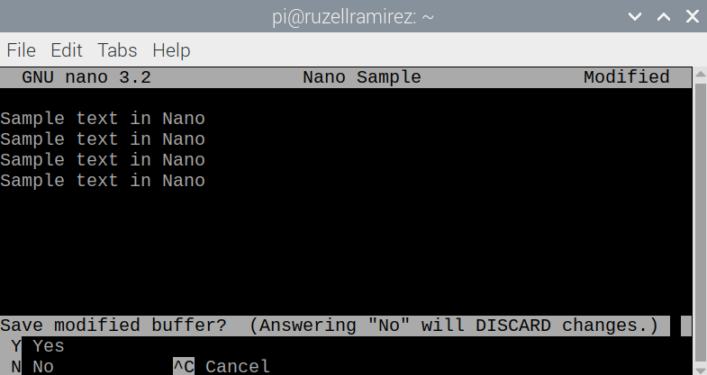Viewport: 707px width, 375px height.
Task: Click the first Sample text line
Action: point(103,119)
